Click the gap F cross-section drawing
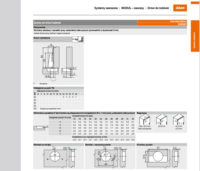200x171 pixels. coord(69,62)
